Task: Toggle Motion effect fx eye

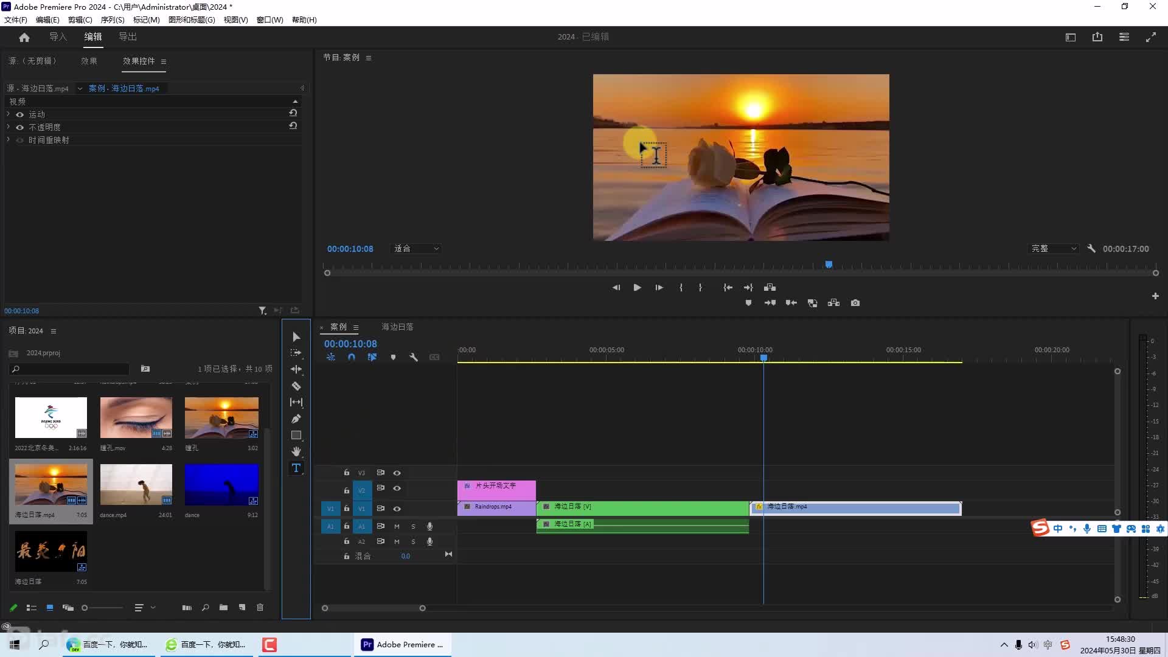Action: [20, 114]
